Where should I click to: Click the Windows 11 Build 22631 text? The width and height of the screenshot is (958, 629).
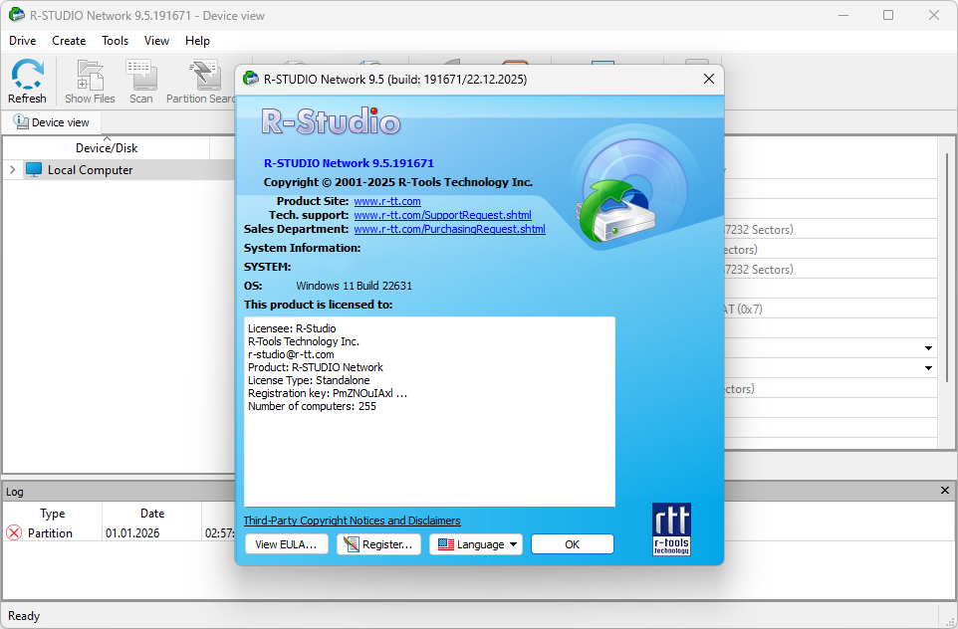(354, 286)
